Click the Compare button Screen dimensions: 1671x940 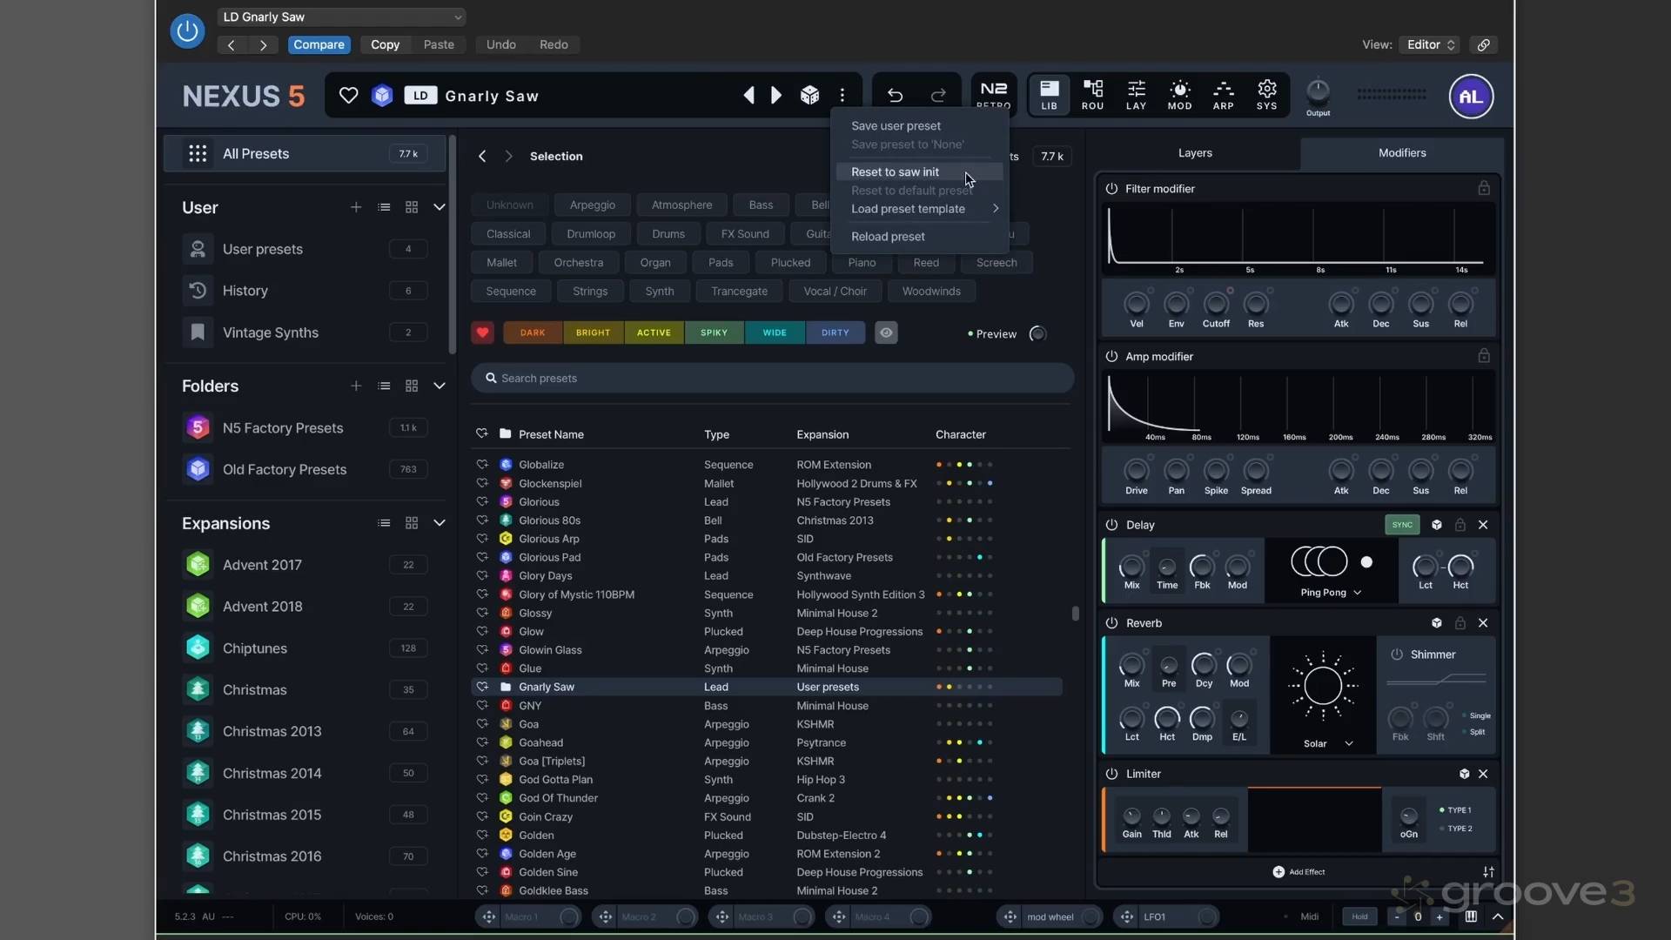319,44
